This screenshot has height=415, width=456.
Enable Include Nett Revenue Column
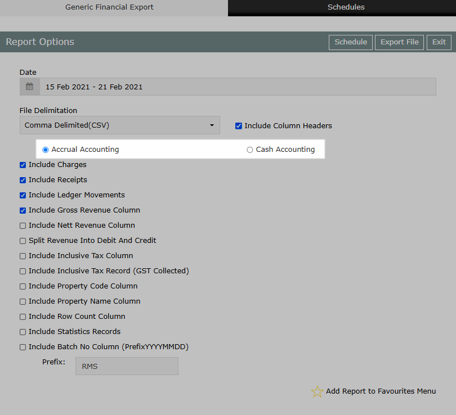point(23,225)
